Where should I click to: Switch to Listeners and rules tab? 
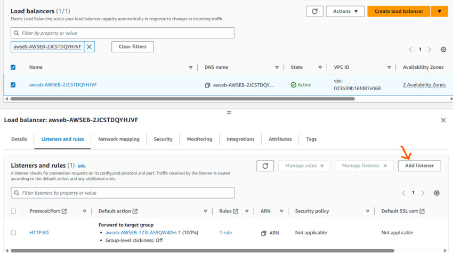[x=62, y=139]
